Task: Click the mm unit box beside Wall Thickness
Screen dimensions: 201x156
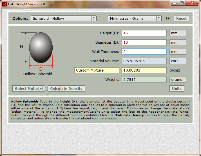Action: 178,52
